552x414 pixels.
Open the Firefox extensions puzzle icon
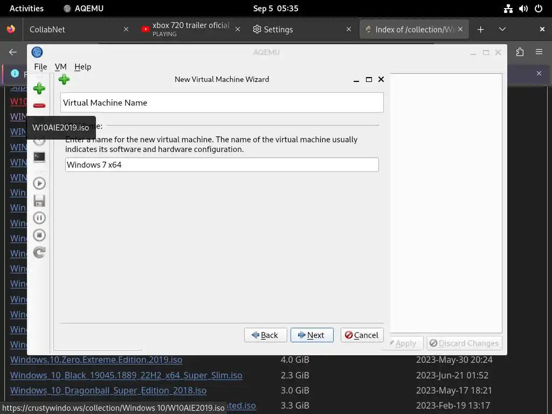520,52
